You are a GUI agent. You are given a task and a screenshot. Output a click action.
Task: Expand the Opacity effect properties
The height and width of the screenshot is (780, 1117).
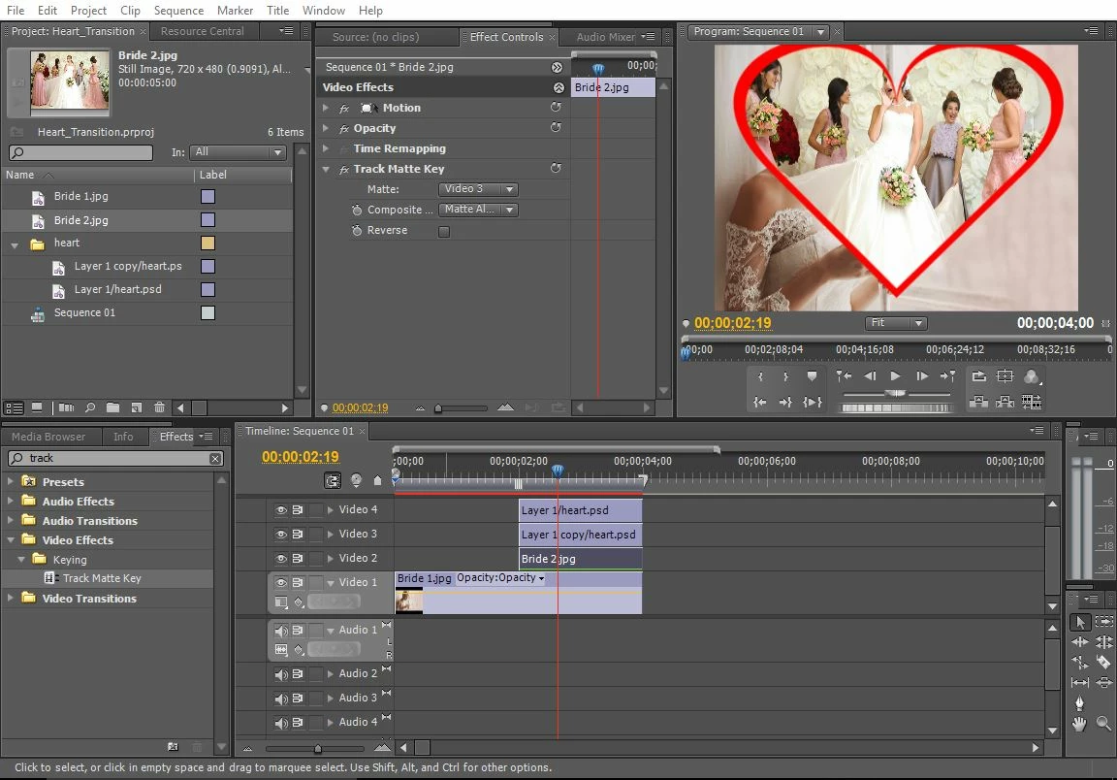click(x=326, y=128)
